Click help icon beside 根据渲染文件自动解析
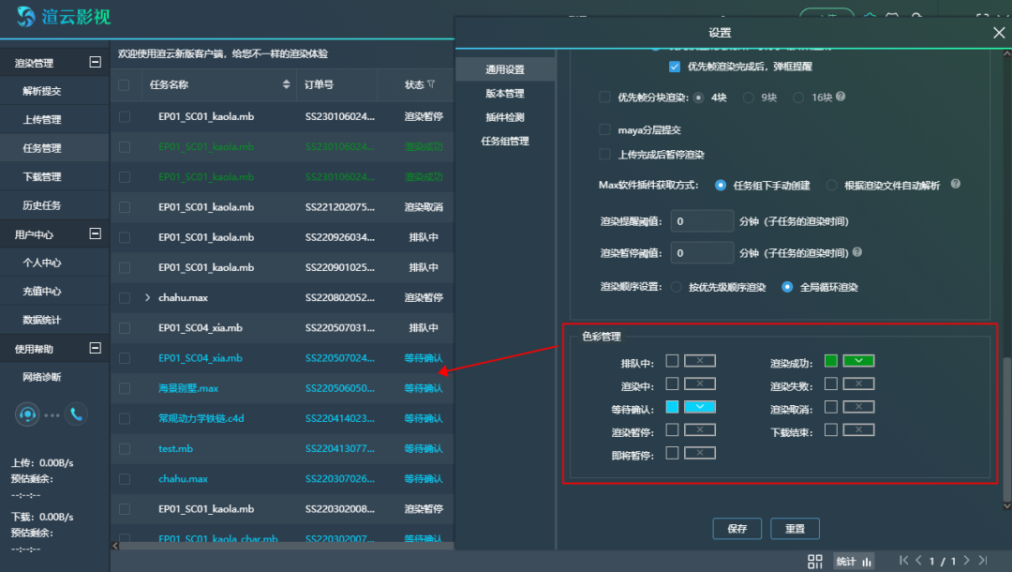 [x=956, y=185]
